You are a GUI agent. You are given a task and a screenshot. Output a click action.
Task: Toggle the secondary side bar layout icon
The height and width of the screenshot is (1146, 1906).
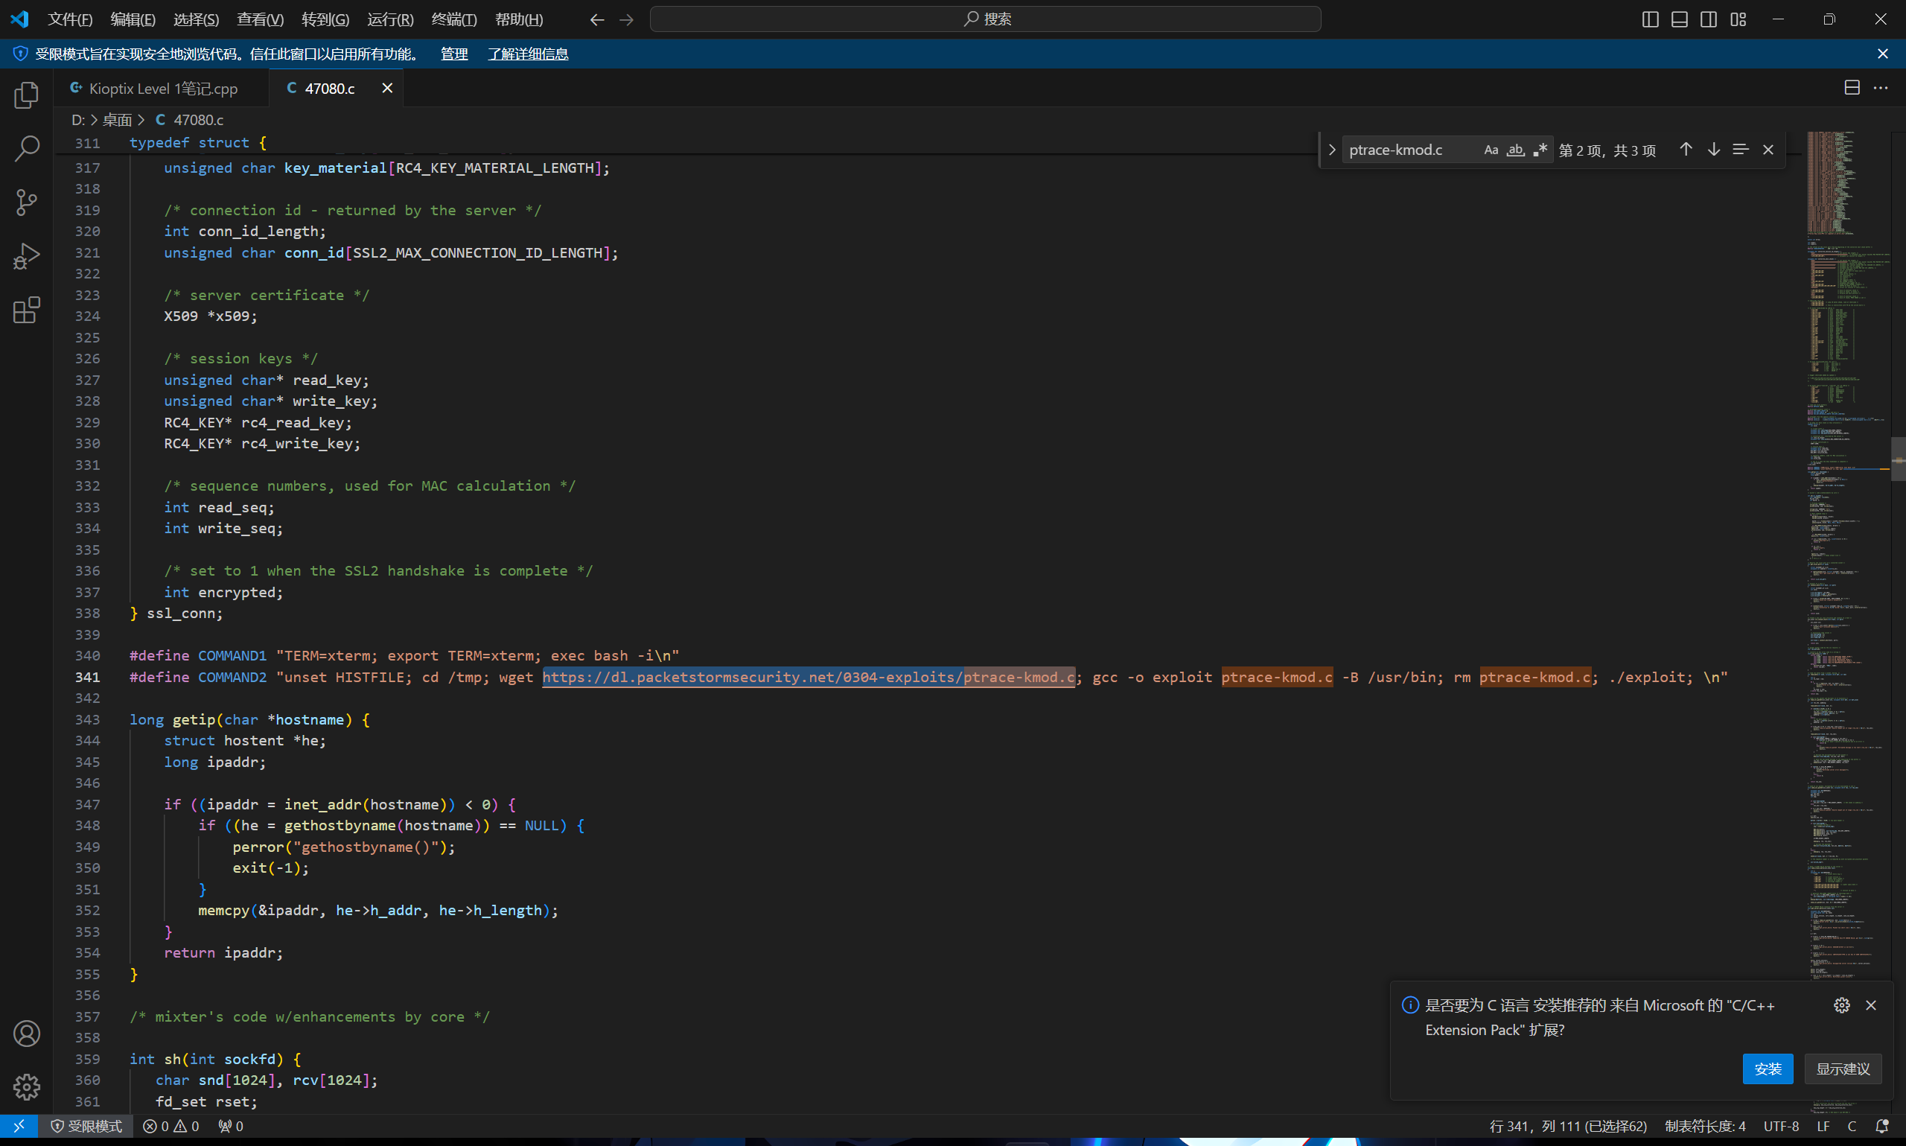tap(1709, 19)
